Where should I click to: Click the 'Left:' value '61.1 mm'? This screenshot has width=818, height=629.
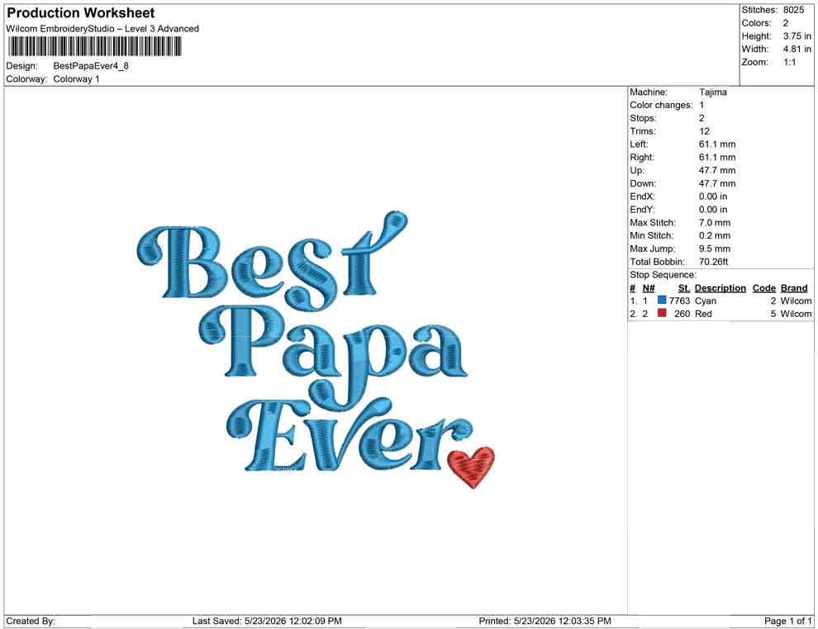[717, 144]
